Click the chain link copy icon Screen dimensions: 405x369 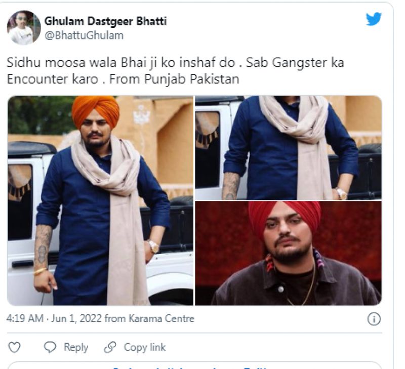coord(110,347)
